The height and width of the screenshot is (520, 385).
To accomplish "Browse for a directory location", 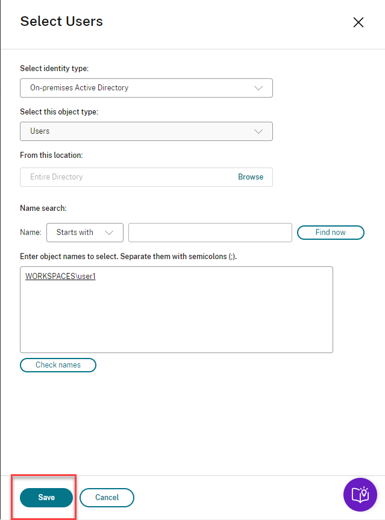I will (251, 177).
